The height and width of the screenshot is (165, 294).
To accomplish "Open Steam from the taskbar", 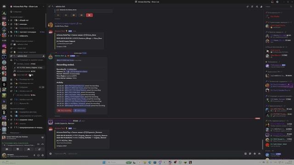I will click(170, 162).
